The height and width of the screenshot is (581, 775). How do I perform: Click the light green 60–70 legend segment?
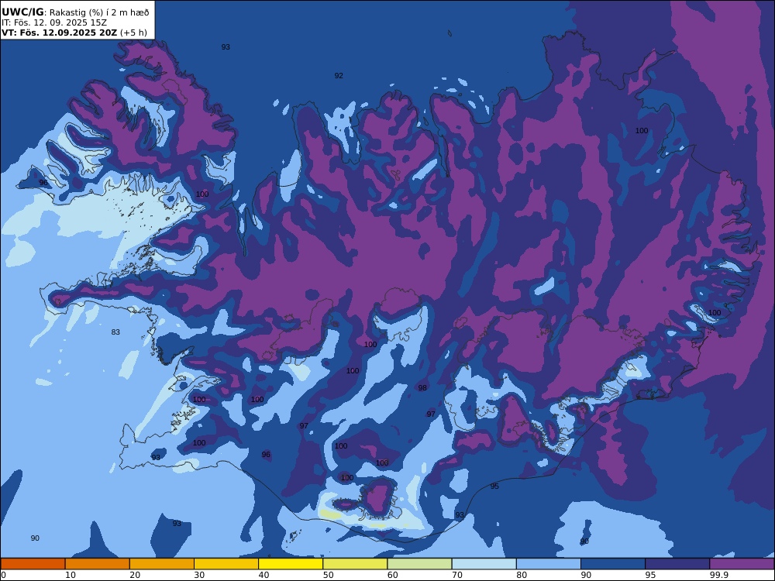419,564
